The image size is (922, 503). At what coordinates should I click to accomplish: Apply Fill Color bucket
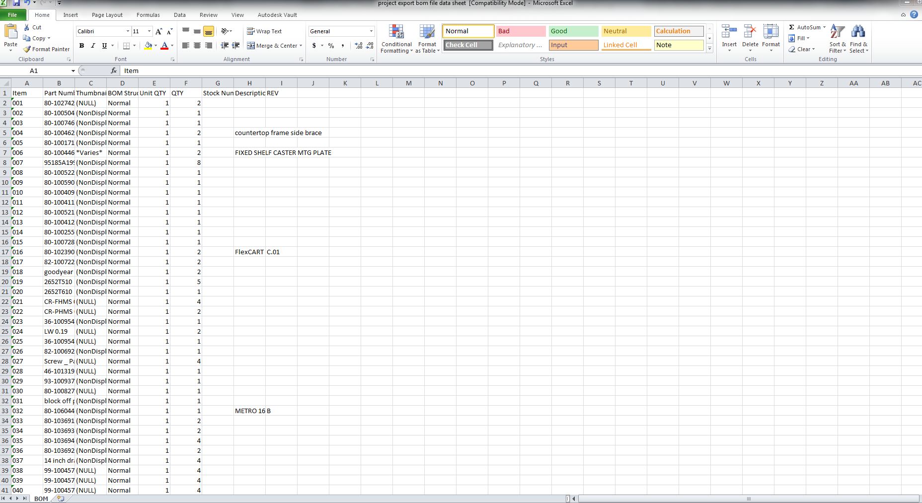coord(148,46)
